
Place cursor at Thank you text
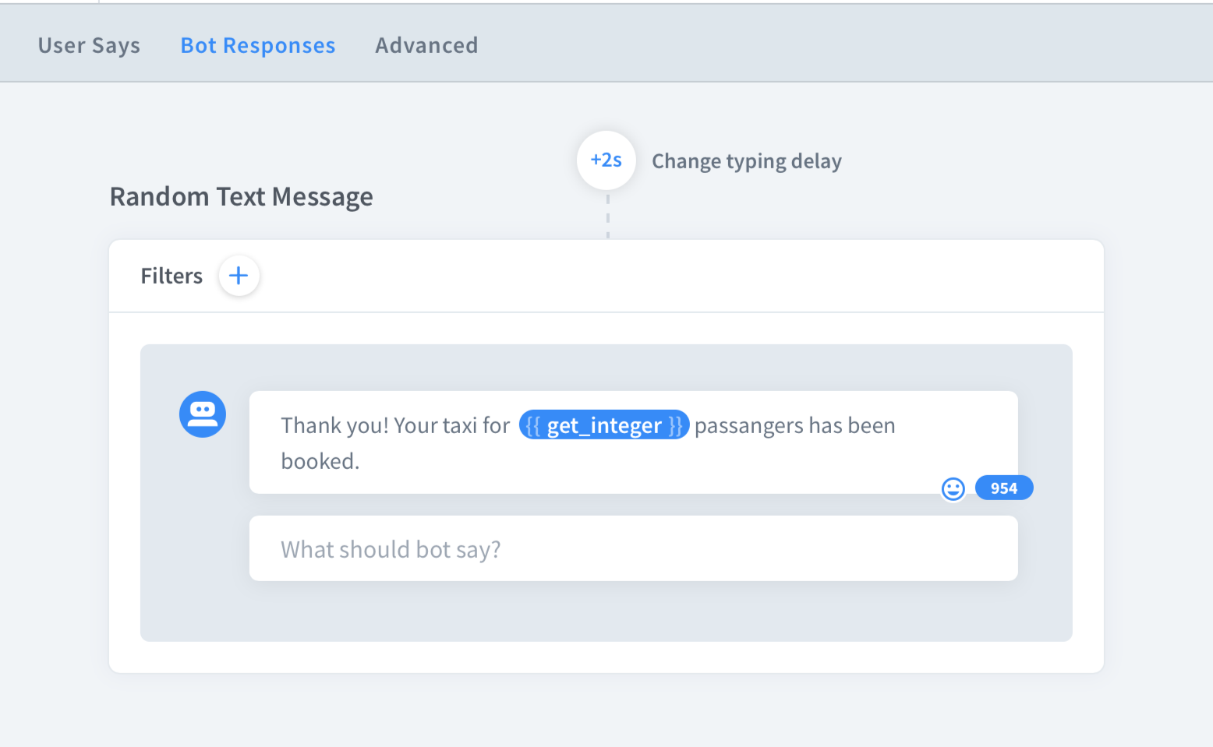coord(334,425)
